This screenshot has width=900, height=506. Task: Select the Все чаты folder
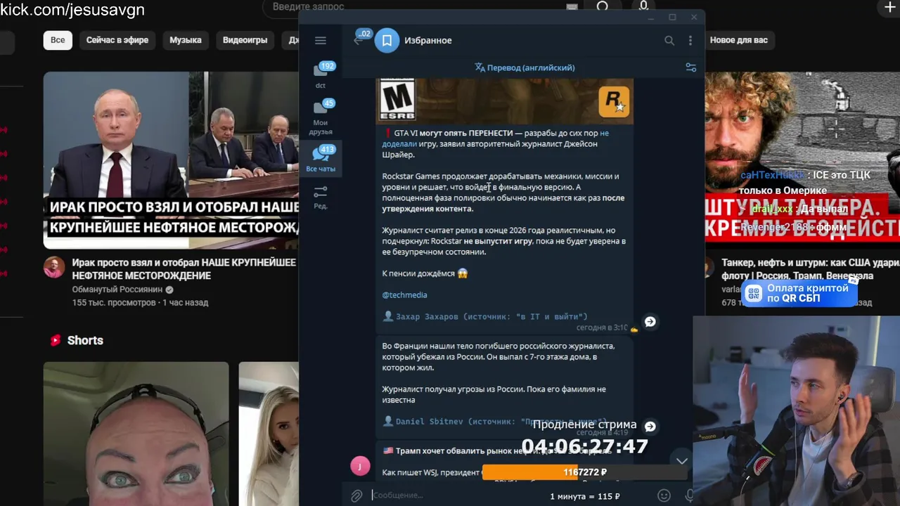pyautogui.click(x=321, y=159)
